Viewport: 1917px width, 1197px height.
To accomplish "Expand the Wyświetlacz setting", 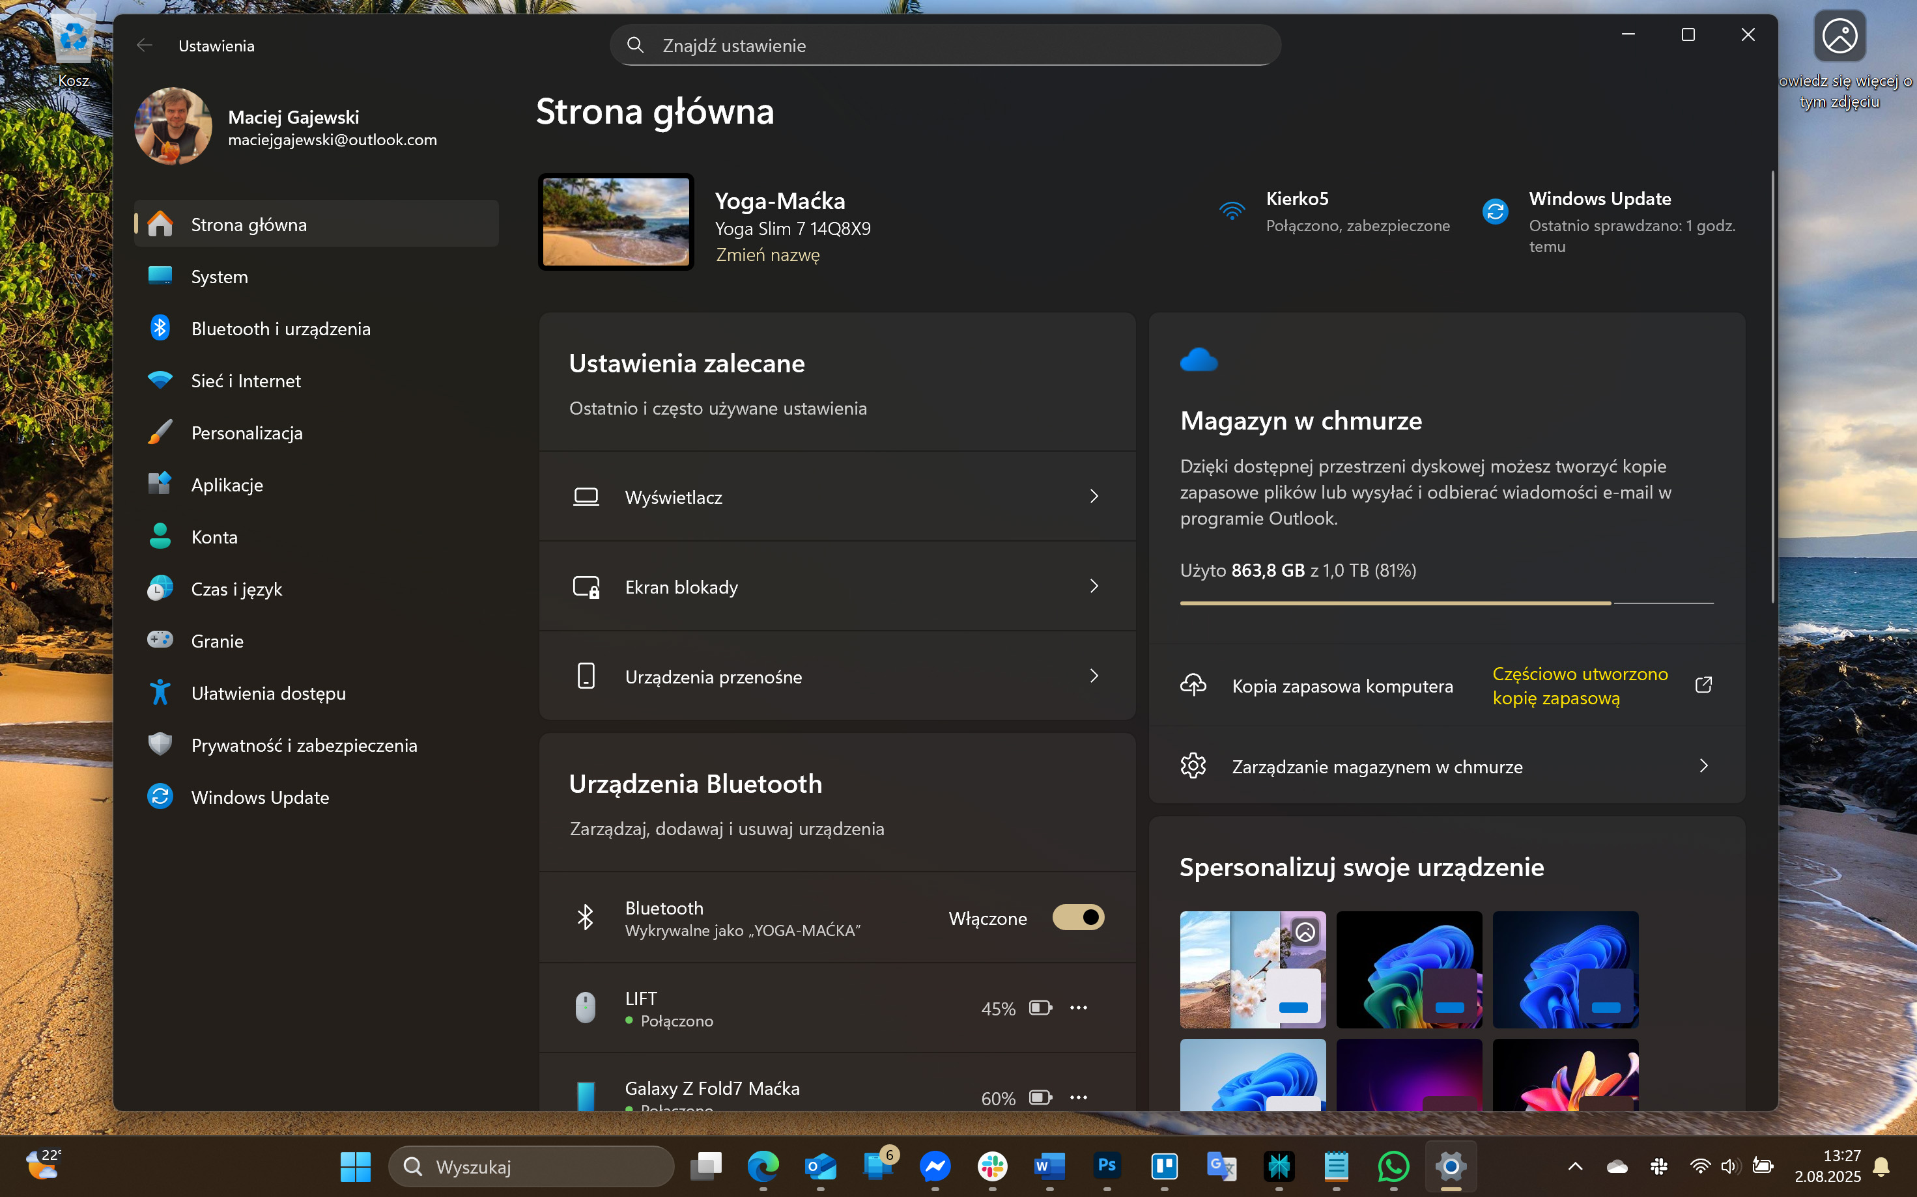I will tap(837, 497).
